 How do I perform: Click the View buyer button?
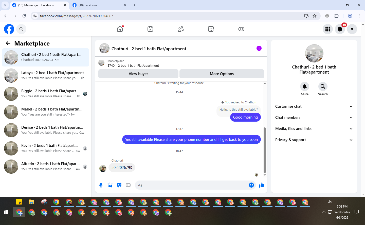(138, 74)
